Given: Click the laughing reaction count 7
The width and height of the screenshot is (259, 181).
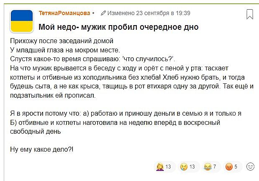Looking at the screenshot, I should click(x=215, y=167).
